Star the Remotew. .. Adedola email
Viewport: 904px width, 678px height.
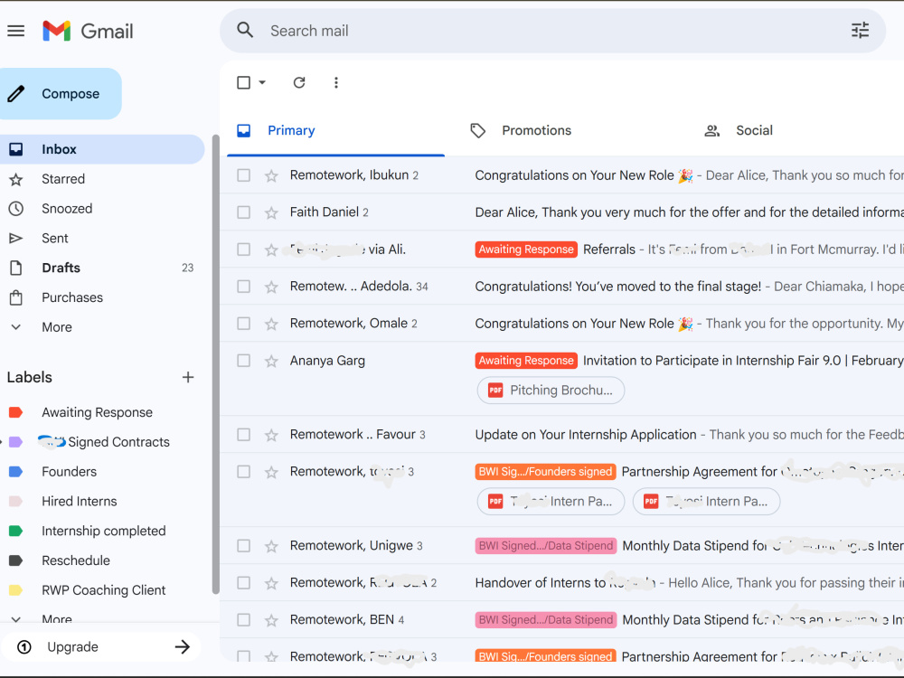click(271, 287)
